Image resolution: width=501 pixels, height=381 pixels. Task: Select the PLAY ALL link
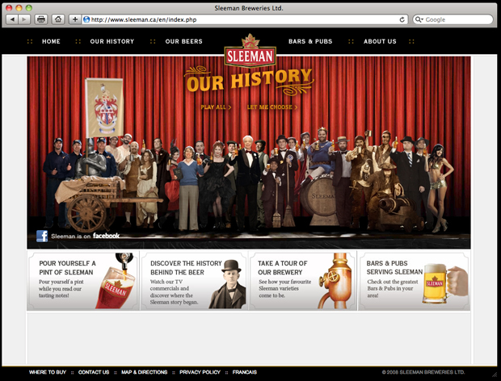pyautogui.click(x=216, y=107)
